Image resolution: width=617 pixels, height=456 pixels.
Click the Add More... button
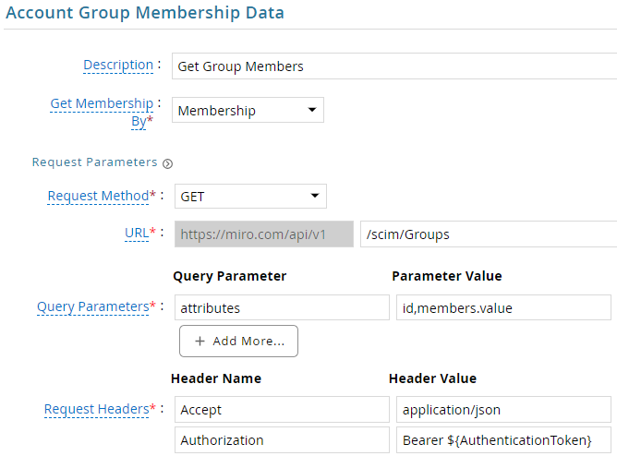(238, 341)
